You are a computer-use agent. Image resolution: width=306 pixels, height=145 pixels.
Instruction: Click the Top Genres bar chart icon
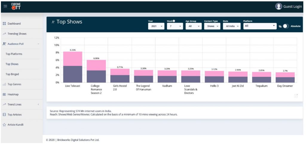[4, 84]
